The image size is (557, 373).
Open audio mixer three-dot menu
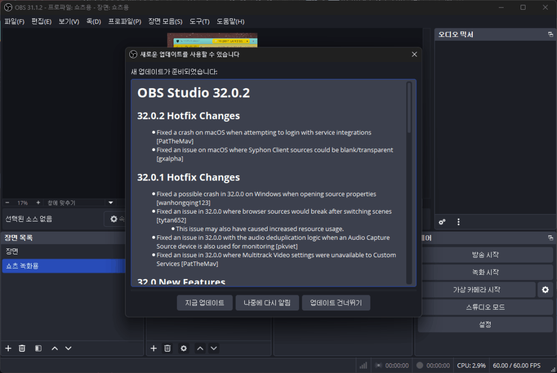pyautogui.click(x=459, y=222)
